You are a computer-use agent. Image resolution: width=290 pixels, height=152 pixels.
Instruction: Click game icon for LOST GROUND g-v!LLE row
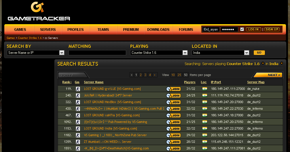(78, 89)
